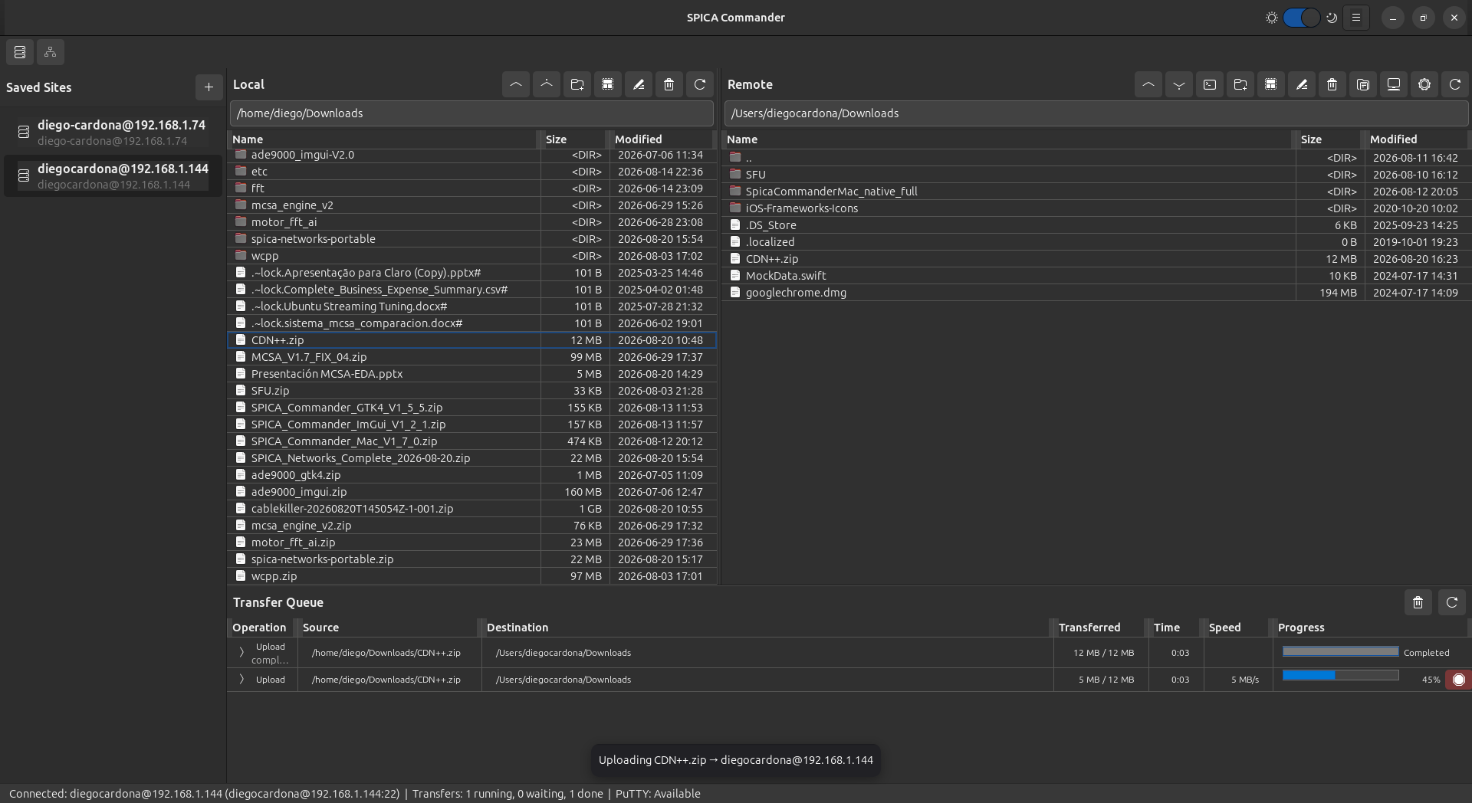1472x803 pixels.
Task: Refresh the Transfer Queue
Action: [1452, 602]
